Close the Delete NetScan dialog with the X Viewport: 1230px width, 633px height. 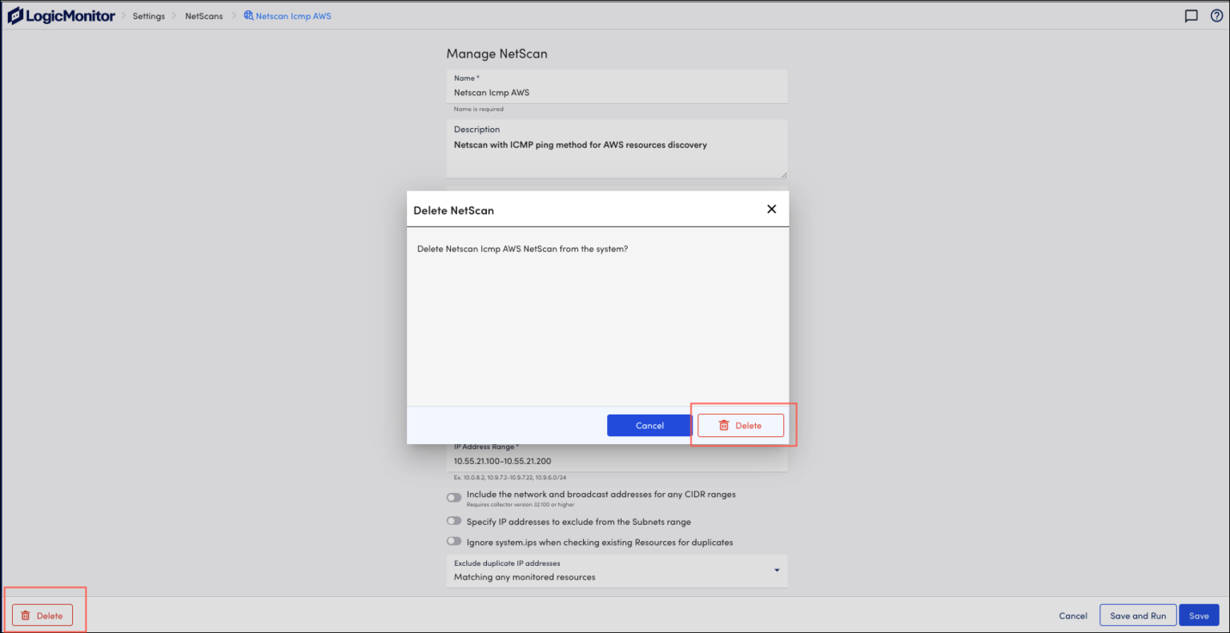pos(771,209)
